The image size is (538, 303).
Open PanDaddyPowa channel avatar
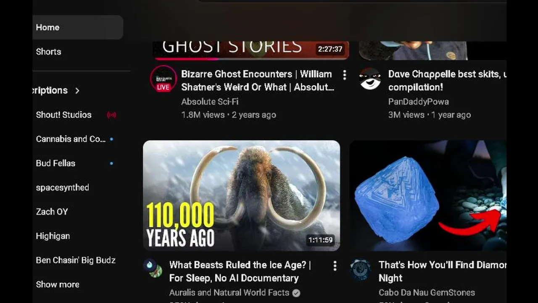[370, 79]
